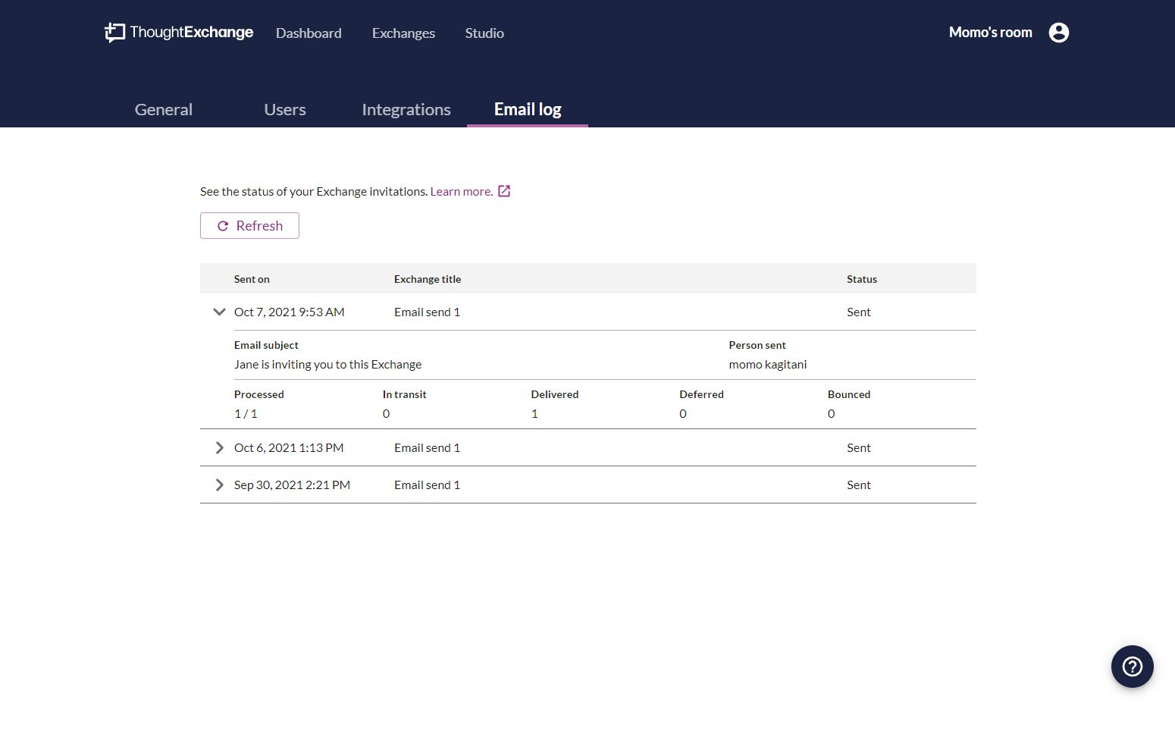
Task: Open the help question mark button
Action: [x=1133, y=667]
